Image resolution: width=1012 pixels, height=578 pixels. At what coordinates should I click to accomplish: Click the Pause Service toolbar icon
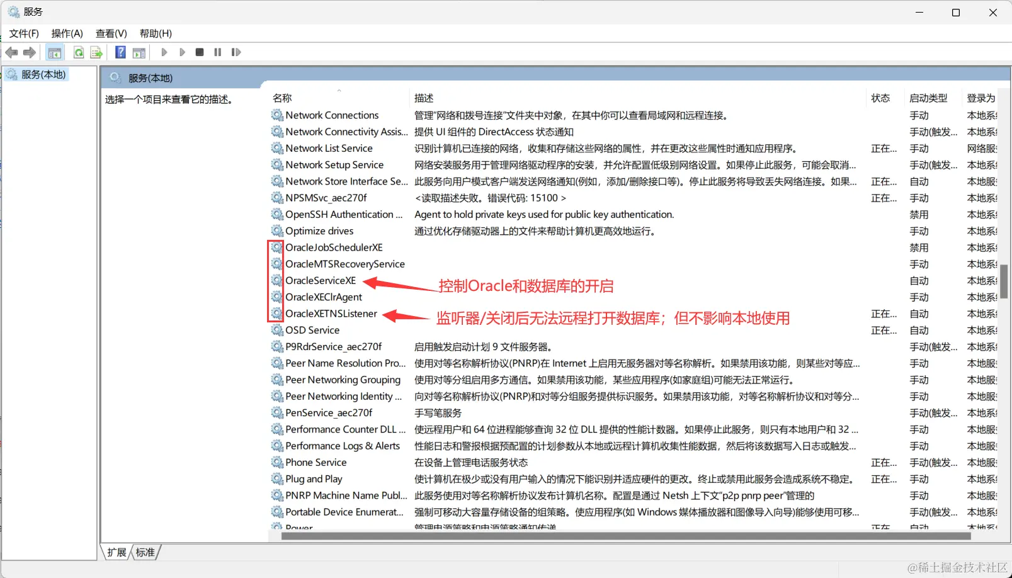pyautogui.click(x=217, y=52)
